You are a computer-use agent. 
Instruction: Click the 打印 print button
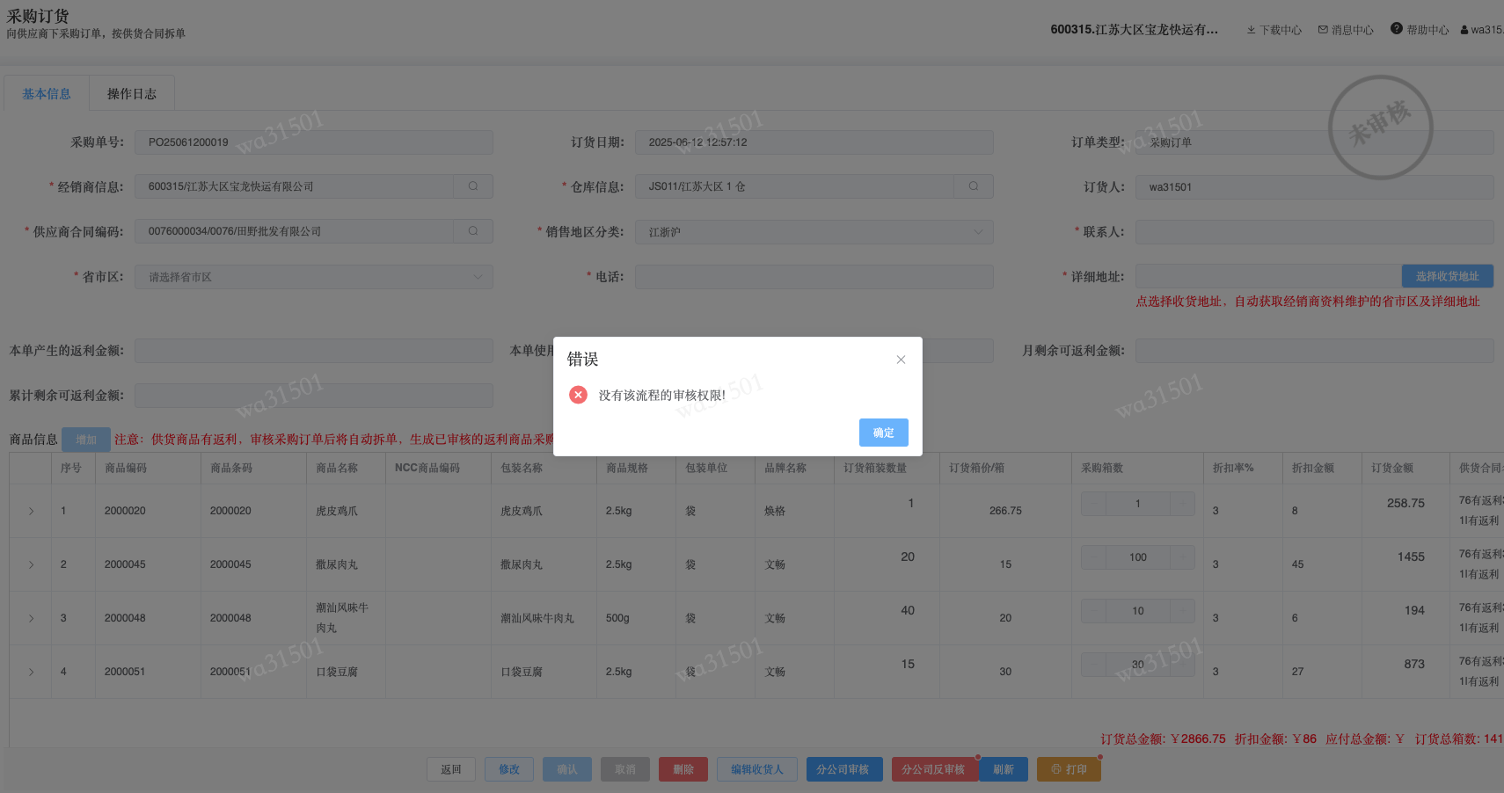1069,769
